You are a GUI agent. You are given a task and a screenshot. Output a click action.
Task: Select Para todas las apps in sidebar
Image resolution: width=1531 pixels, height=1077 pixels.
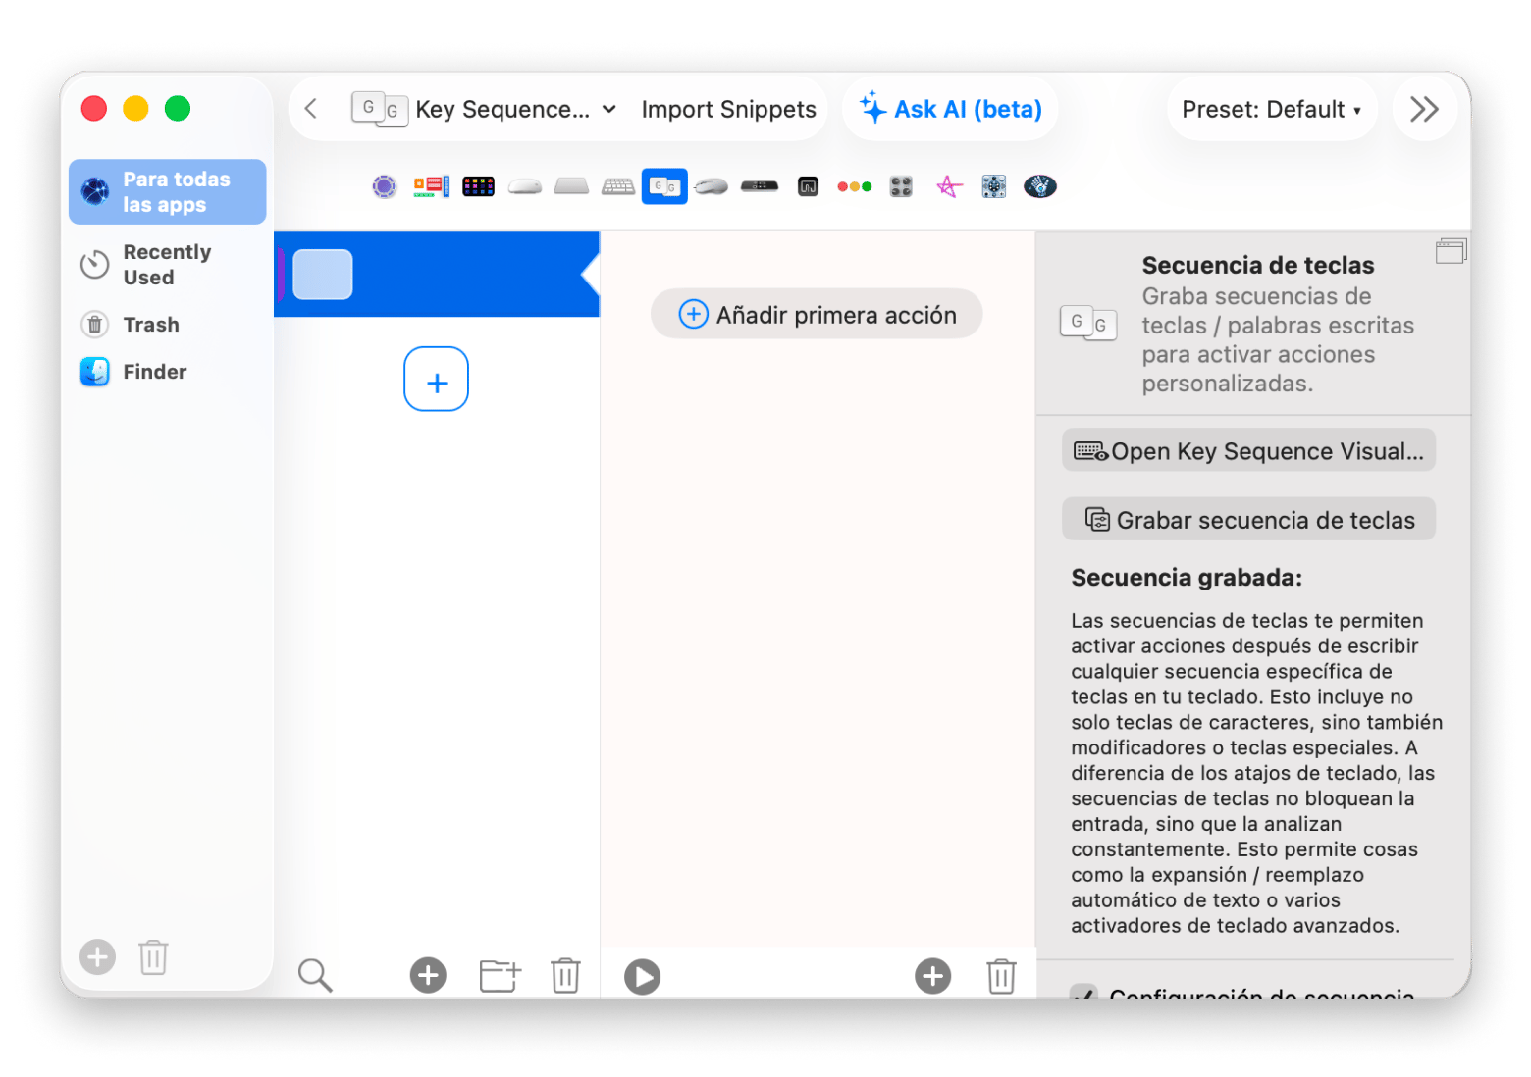point(168,192)
